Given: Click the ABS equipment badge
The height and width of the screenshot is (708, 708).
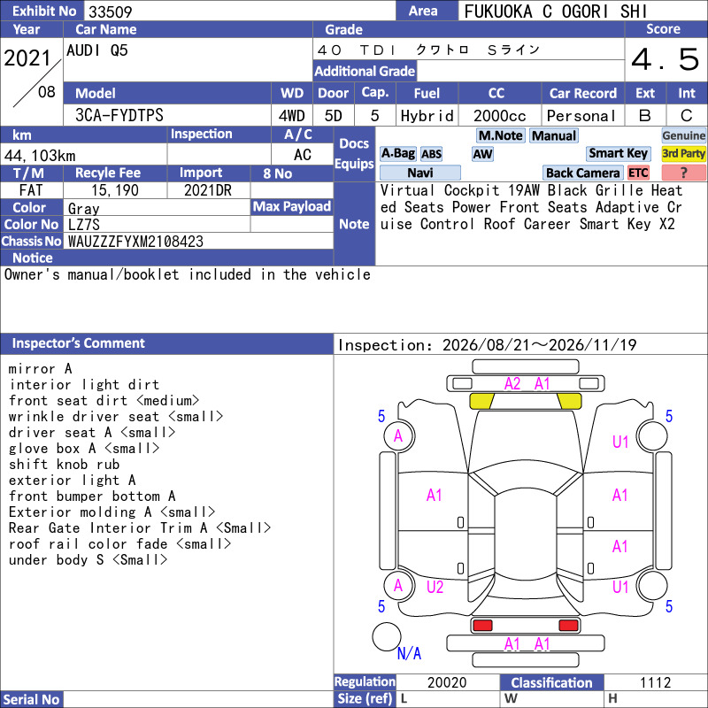Looking at the screenshot, I should point(431,154).
